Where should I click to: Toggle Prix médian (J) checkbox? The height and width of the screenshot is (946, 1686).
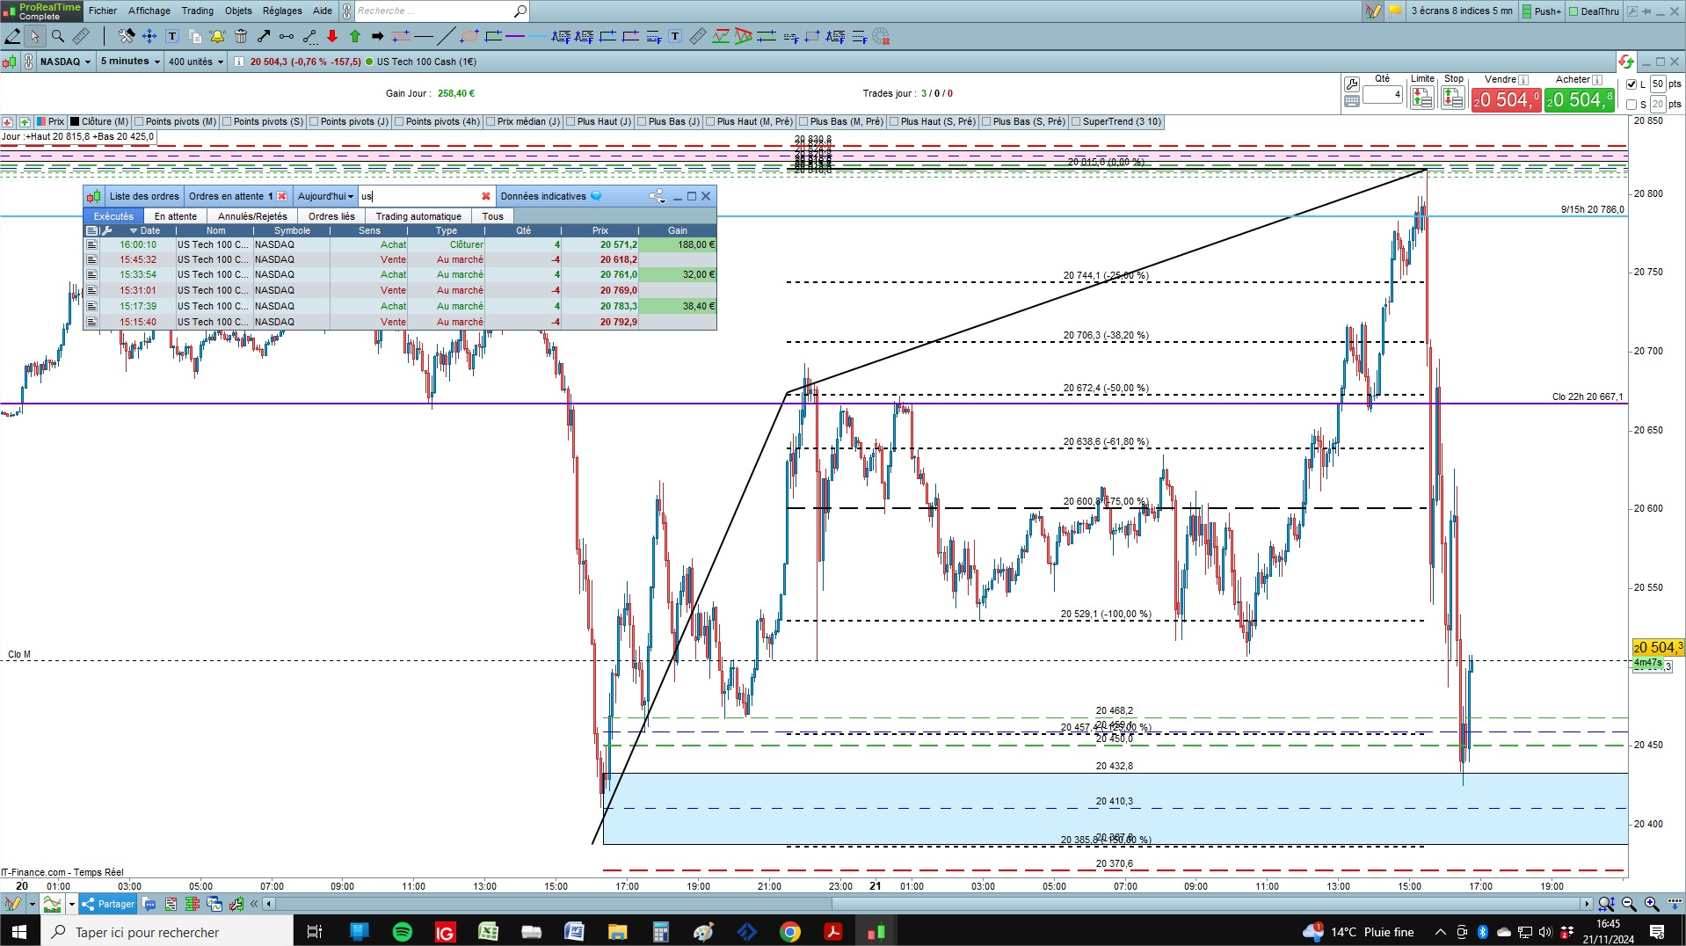(x=491, y=121)
